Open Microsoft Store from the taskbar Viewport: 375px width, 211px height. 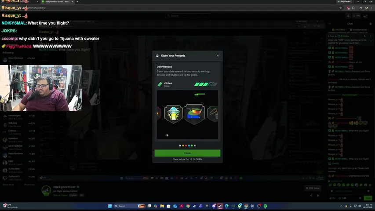[169, 206]
